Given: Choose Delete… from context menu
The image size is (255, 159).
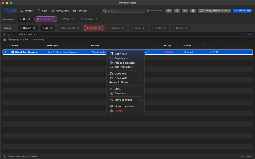Looking at the screenshot, I should point(126,111).
